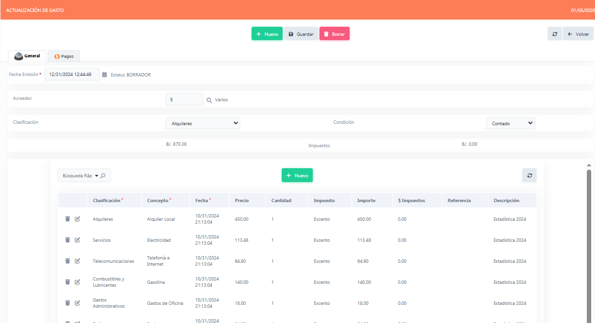Select the General tab
The image size is (595, 323).
click(x=27, y=56)
